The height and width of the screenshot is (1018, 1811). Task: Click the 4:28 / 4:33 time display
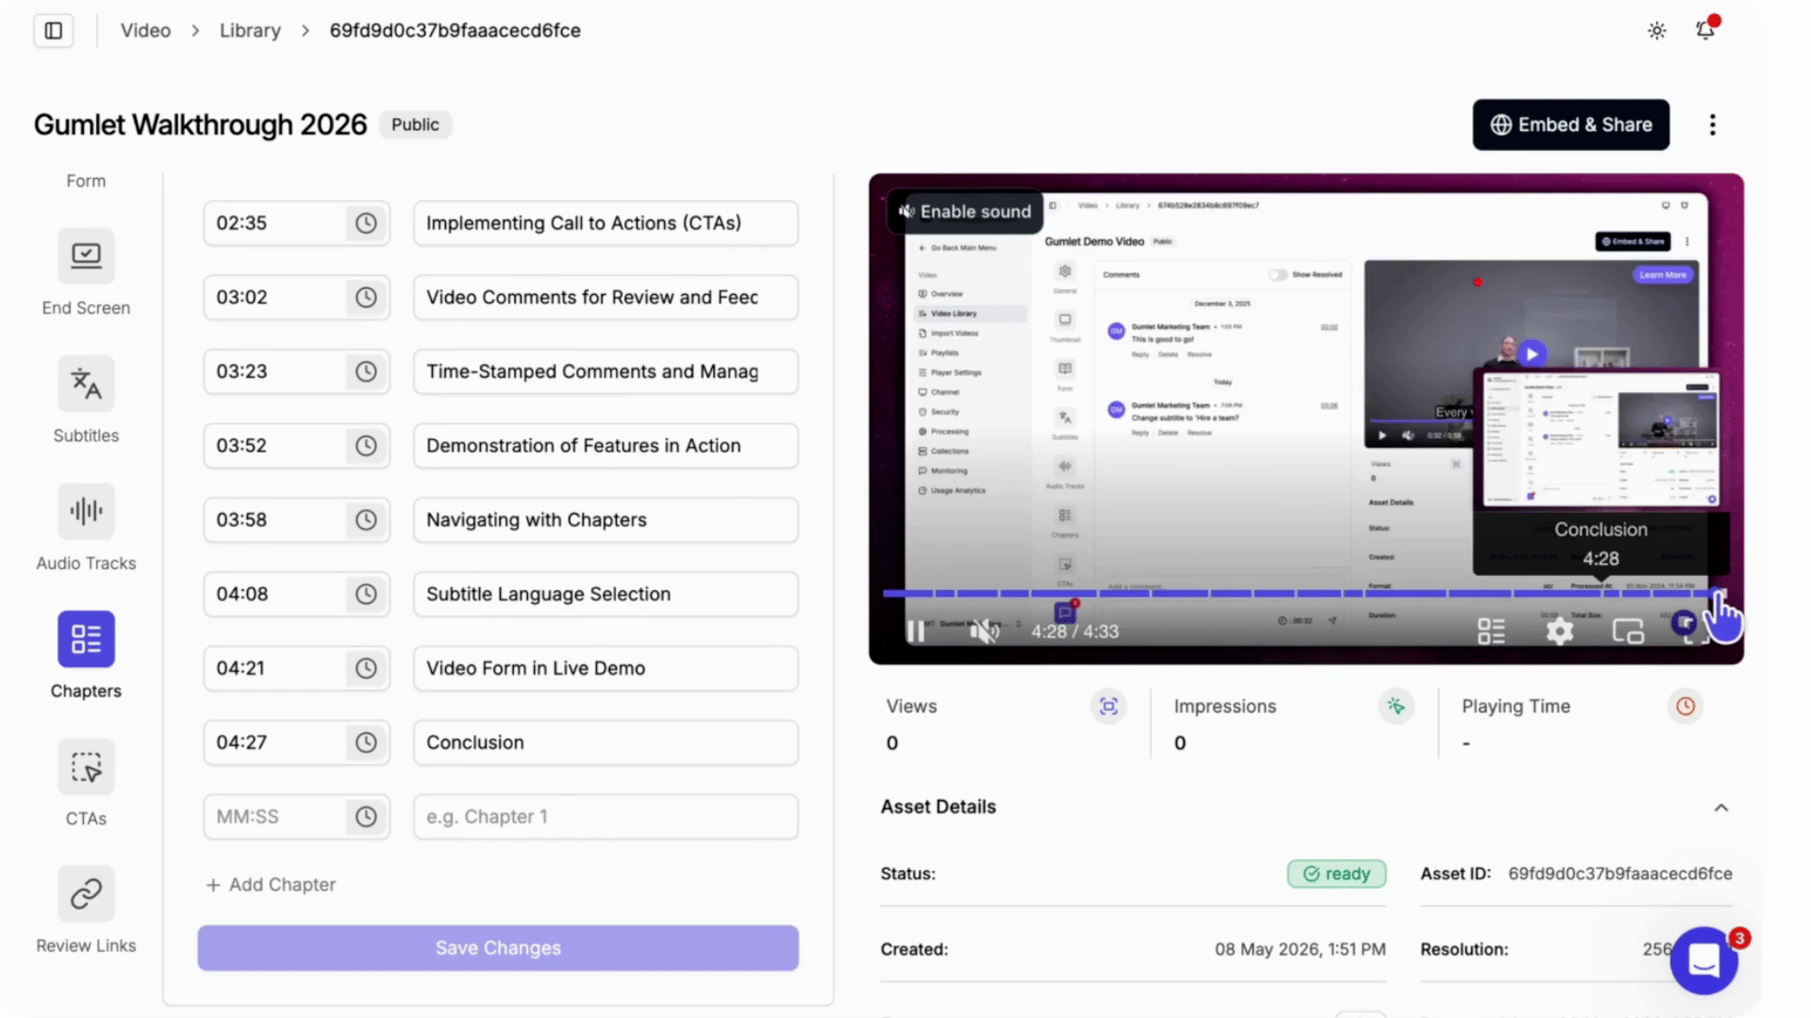click(1074, 632)
